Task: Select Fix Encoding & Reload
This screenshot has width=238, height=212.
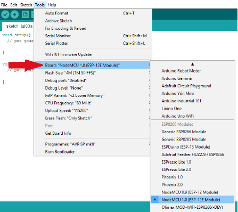Action: pyautogui.click(x=93, y=28)
